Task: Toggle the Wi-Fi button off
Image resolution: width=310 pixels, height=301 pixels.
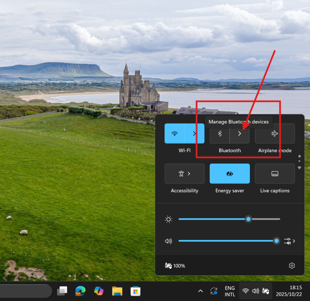Action: [x=174, y=134]
